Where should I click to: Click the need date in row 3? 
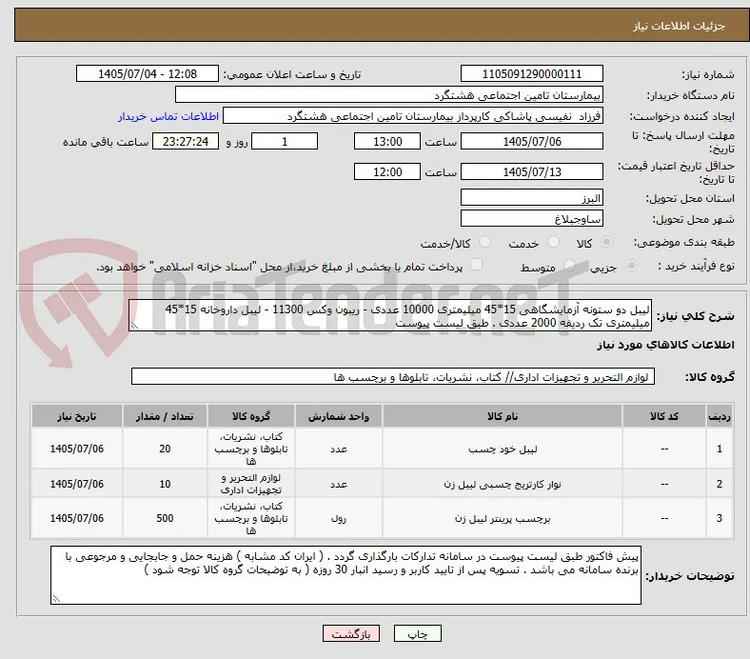77,518
